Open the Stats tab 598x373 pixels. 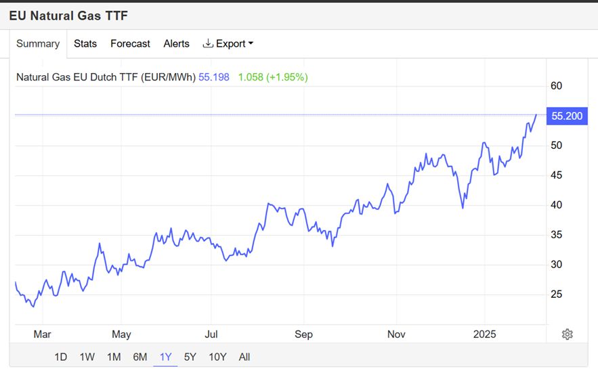[85, 44]
